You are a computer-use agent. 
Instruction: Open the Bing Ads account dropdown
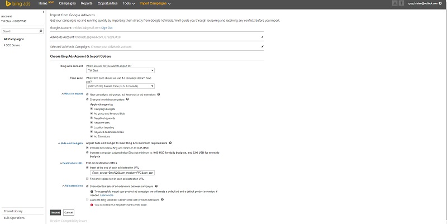coord(120,70)
